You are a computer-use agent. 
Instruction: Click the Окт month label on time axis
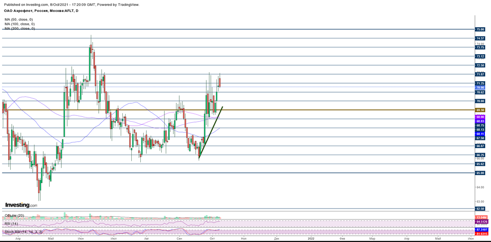212,238
